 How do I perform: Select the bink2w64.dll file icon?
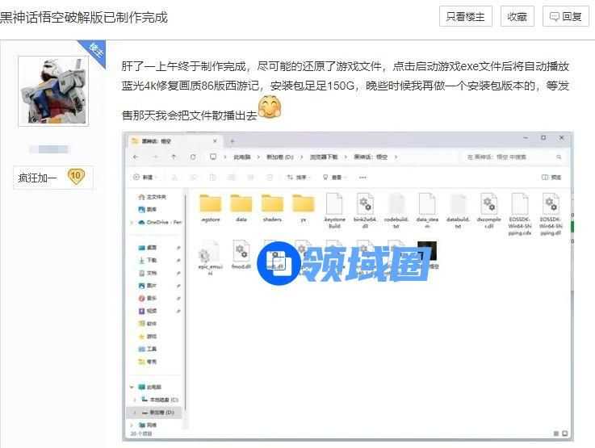pos(365,206)
